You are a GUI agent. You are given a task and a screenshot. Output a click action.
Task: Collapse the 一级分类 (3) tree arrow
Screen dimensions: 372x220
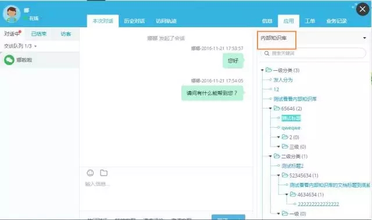(262, 70)
